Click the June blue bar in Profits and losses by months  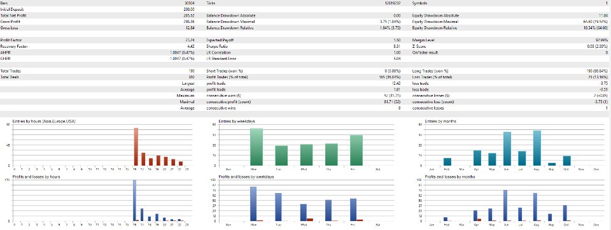[x=505, y=205]
